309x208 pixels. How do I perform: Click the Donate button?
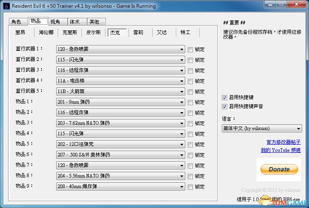click(279, 169)
